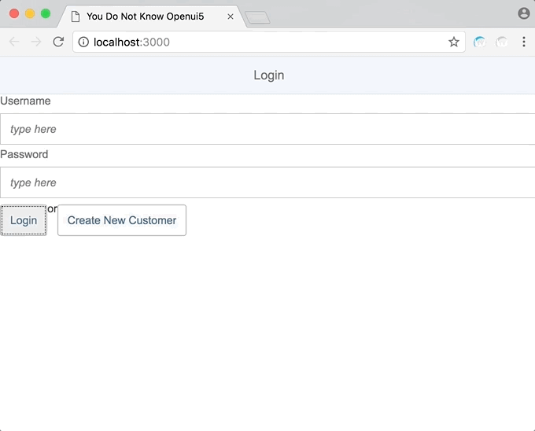Close the browser window with red button
The width and height of the screenshot is (535, 431).
(14, 13)
